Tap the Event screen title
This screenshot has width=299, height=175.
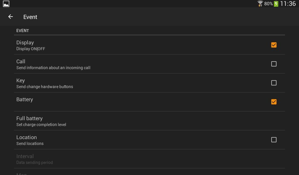pos(30,17)
